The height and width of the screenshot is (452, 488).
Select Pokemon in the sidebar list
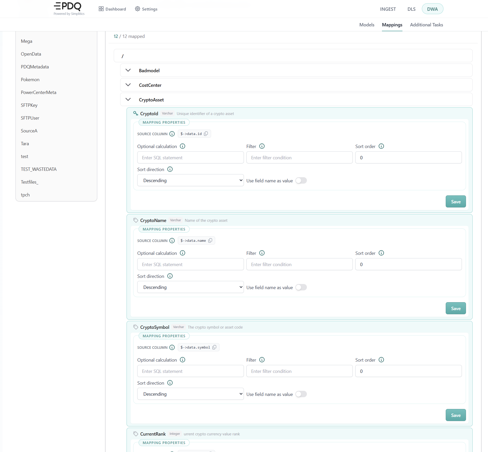pos(30,80)
